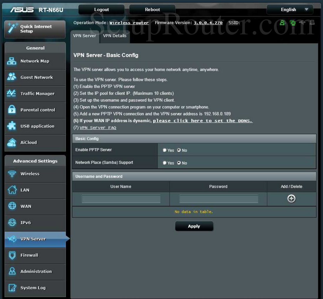Image resolution: width=323 pixels, height=299 pixels.
Task: Click the add user plus icon
Action: (291, 199)
